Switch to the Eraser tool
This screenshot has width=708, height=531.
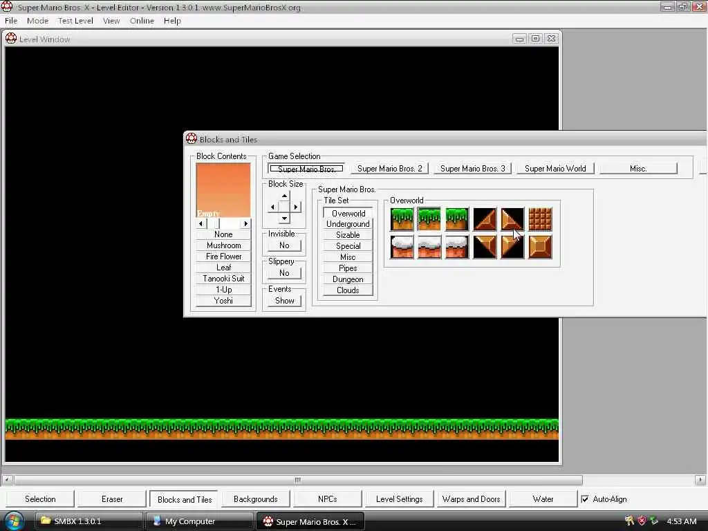point(112,499)
